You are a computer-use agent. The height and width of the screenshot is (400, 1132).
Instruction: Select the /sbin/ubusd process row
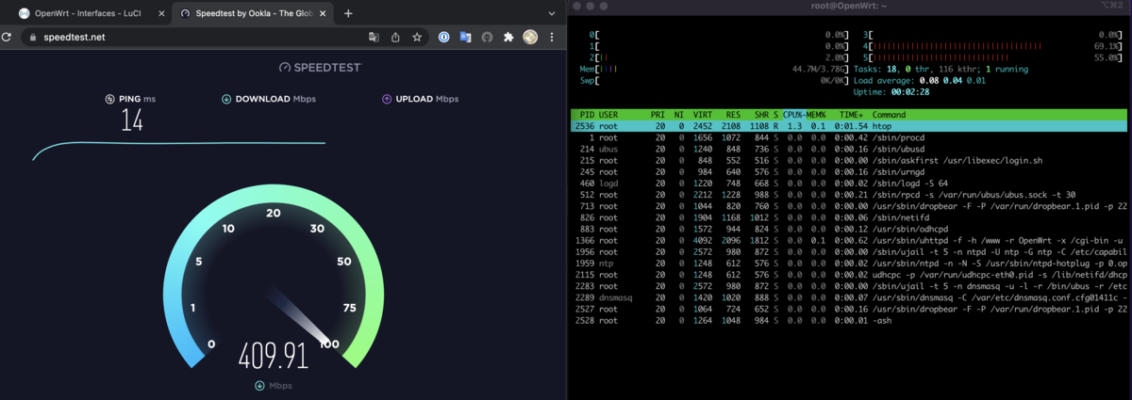(x=849, y=150)
